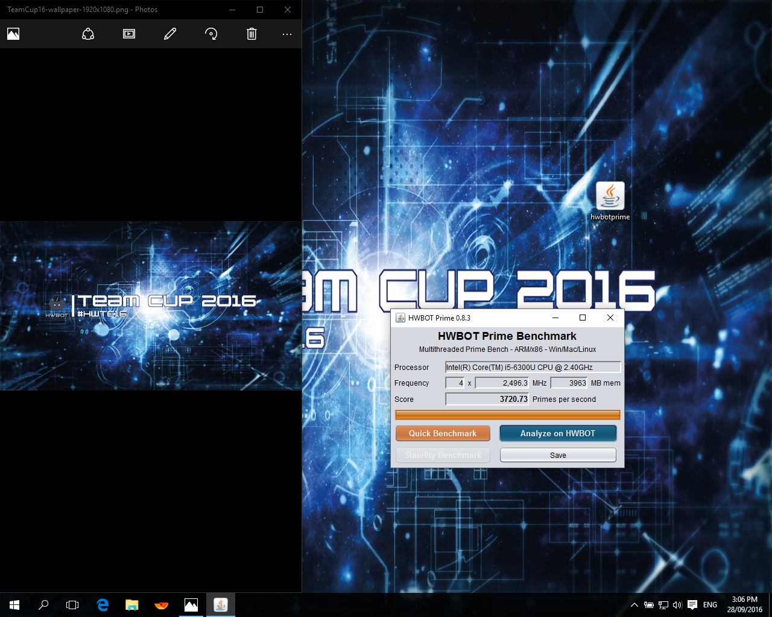Click the 'Processor' label
This screenshot has height=617, width=772.
coord(411,367)
